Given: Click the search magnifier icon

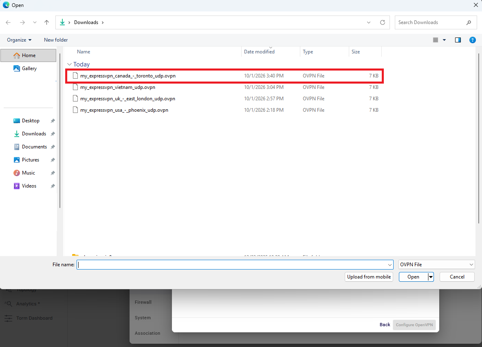Looking at the screenshot, I should [x=469, y=22].
